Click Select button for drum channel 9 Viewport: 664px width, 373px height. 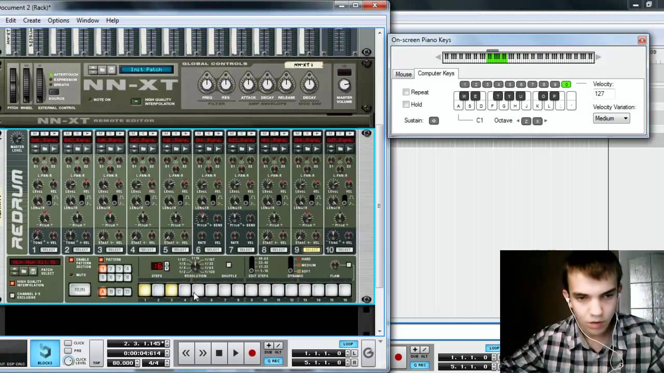click(312, 250)
